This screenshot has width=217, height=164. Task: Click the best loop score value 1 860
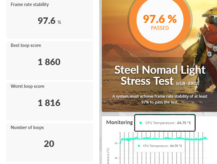pyautogui.click(x=49, y=62)
